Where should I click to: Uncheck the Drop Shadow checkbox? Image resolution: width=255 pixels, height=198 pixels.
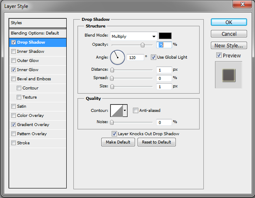pyautogui.click(x=13, y=42)
